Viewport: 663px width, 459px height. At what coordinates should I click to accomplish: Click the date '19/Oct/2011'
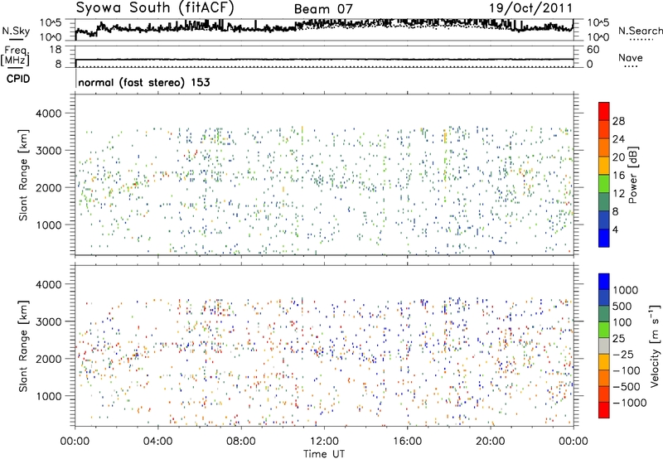530,8
